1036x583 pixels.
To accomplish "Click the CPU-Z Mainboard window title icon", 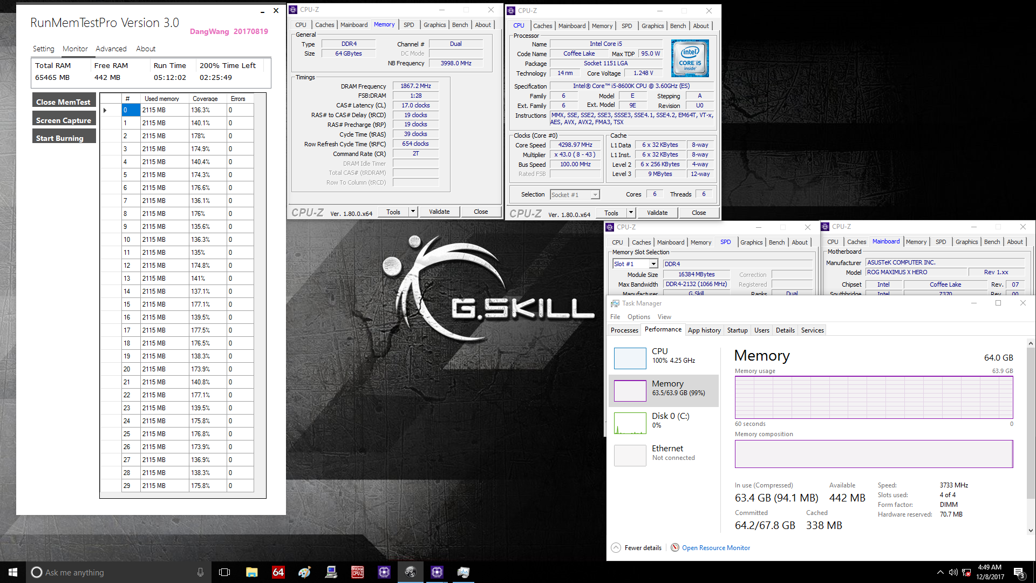I will (825, 227).
